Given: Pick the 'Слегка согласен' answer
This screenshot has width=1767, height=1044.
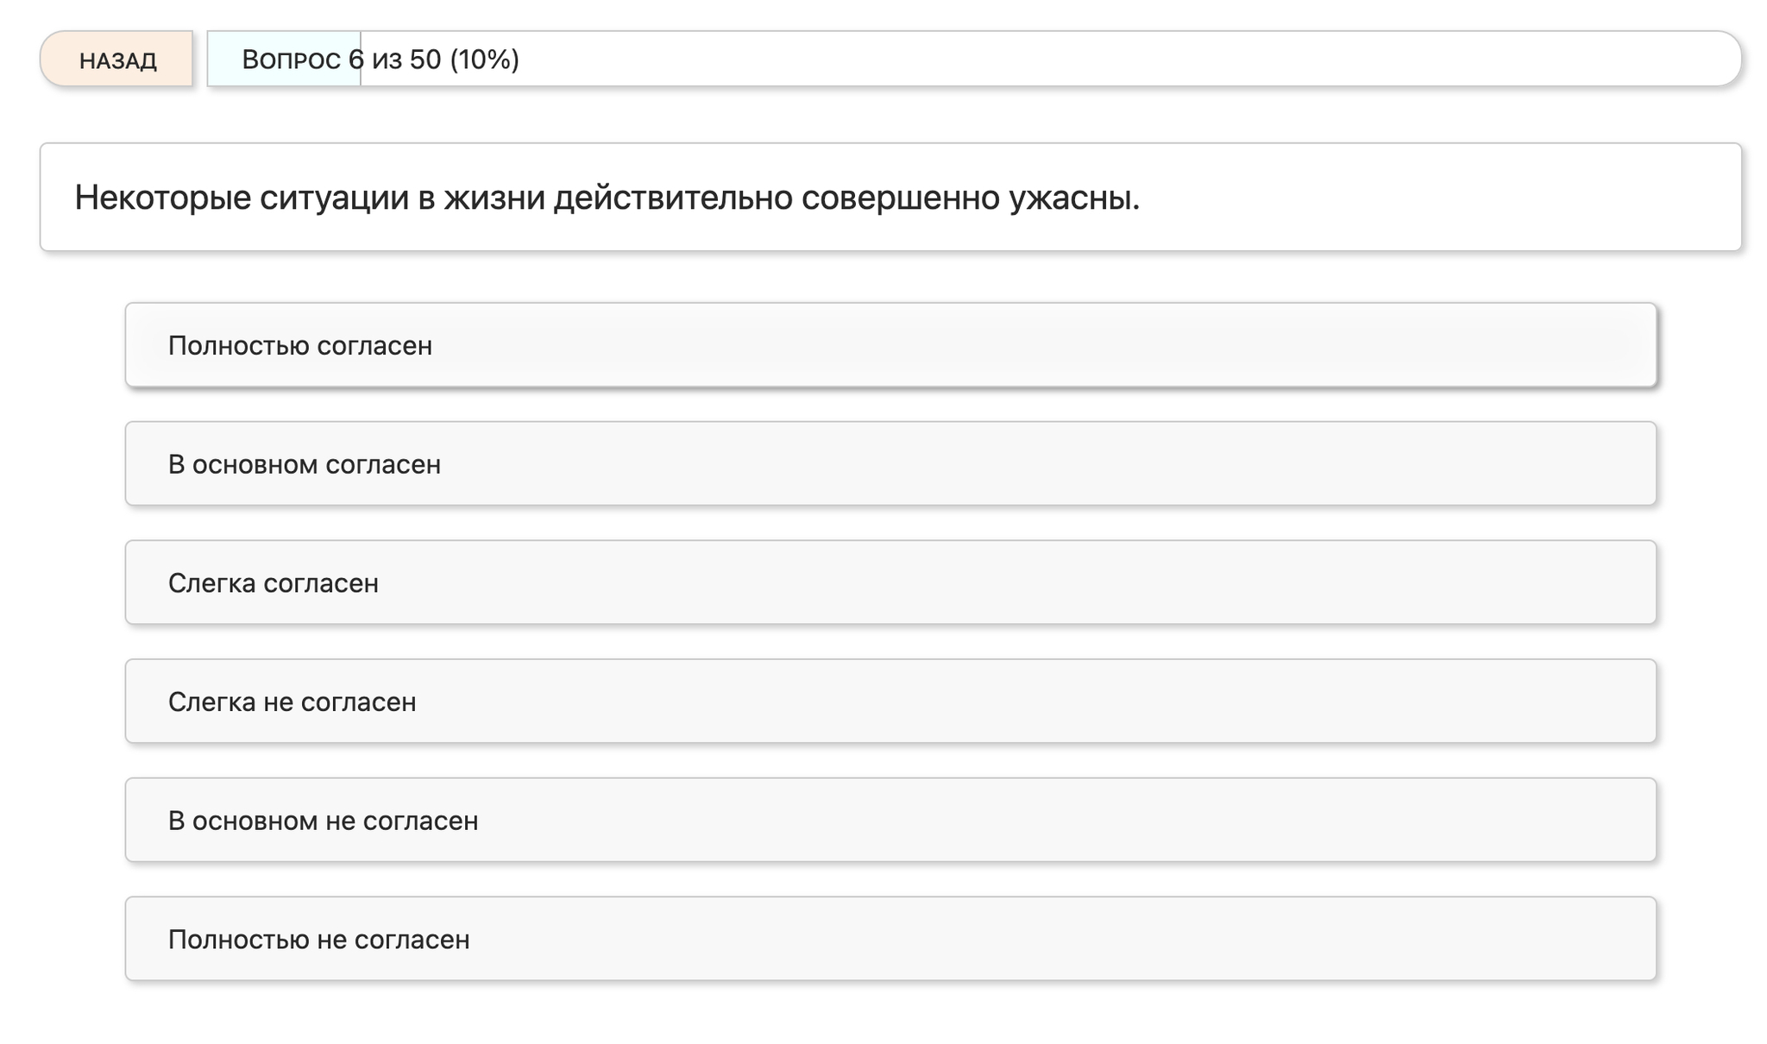Looking at the screenshot, I should tap(890, 582).
